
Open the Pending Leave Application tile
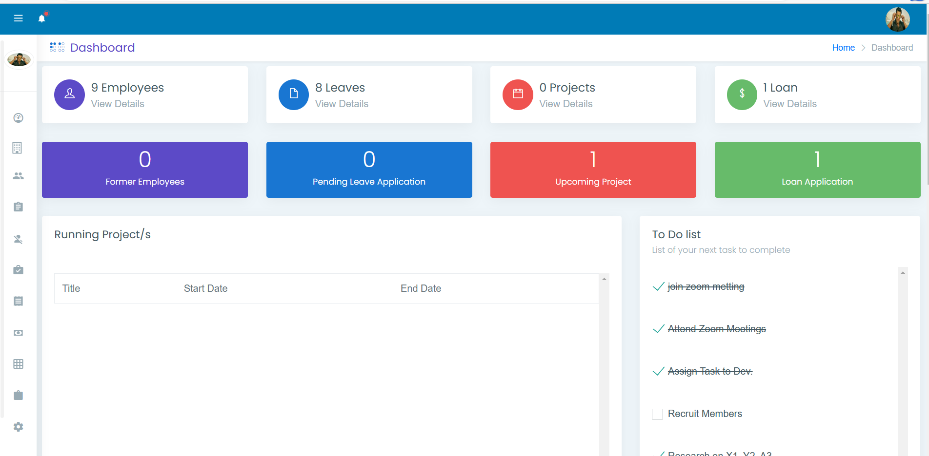click(x=369, y=170)
